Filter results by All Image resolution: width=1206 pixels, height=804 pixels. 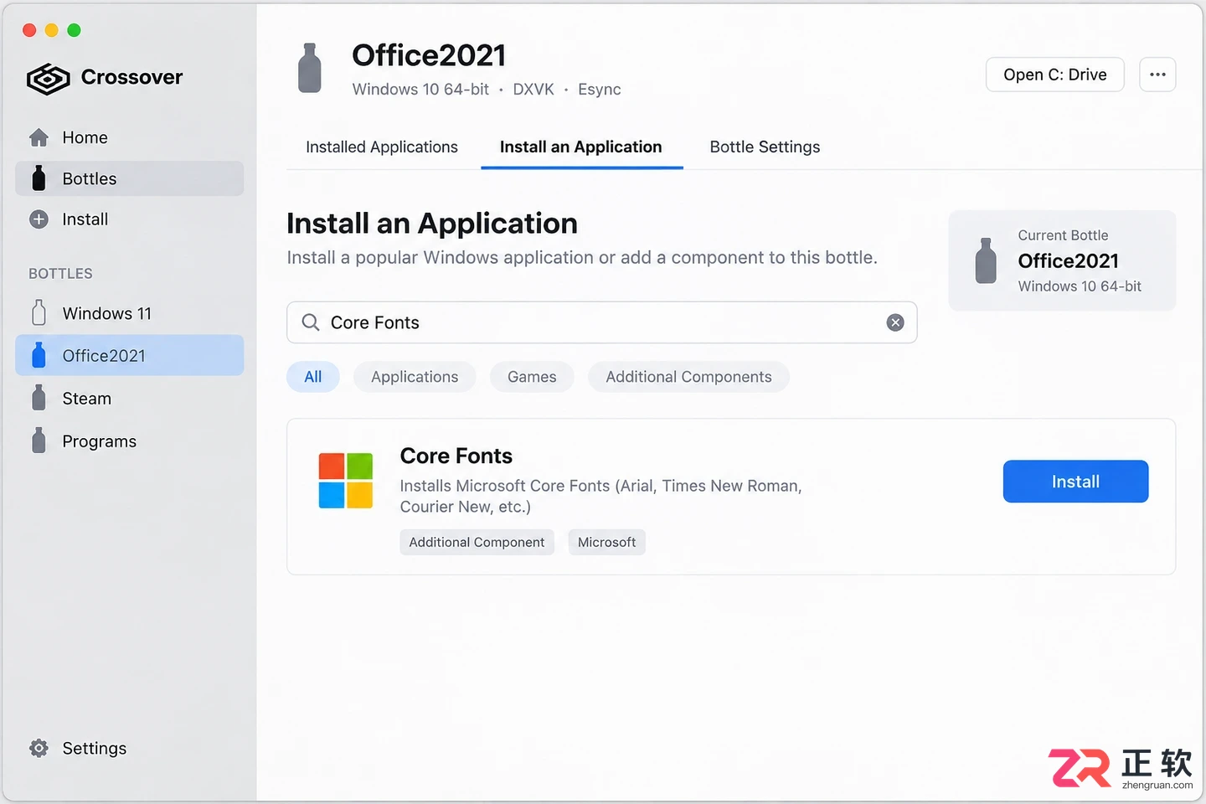coord(313,377)
